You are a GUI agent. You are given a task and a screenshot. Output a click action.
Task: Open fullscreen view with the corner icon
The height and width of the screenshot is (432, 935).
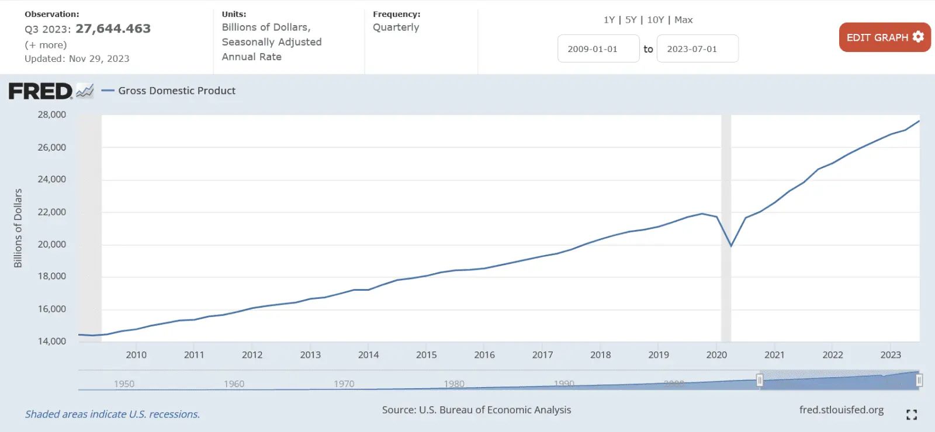click(x=911, y=414)
